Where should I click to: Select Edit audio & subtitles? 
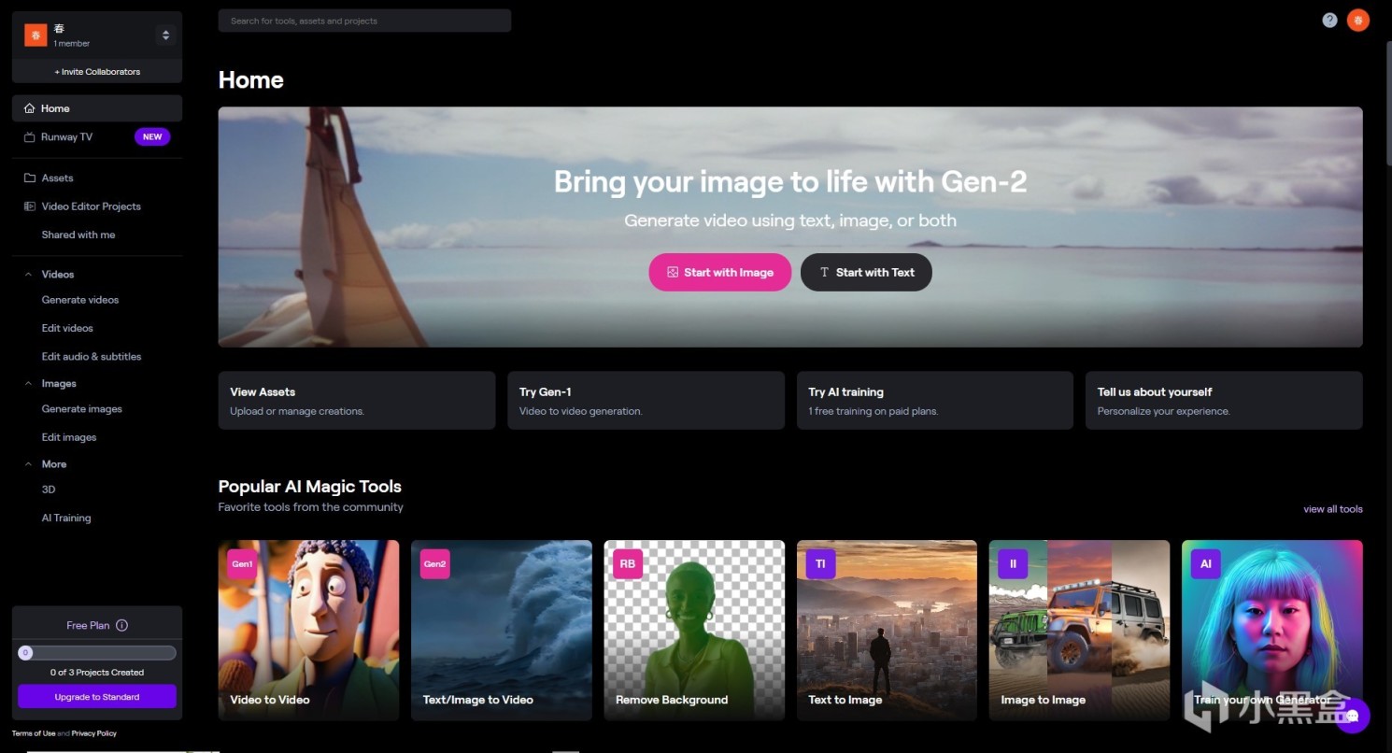pyautogui.click(x=92, y=357)
